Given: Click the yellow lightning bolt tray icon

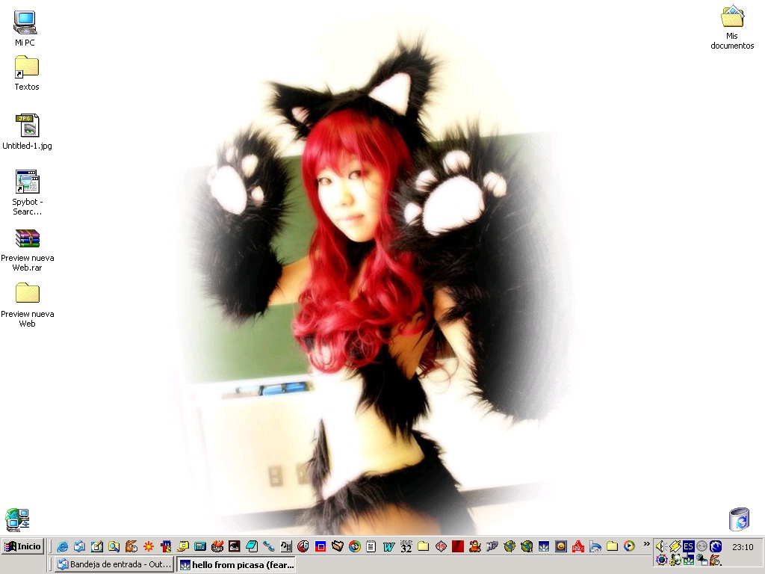Looking at the screenshot, I should 675,546.
